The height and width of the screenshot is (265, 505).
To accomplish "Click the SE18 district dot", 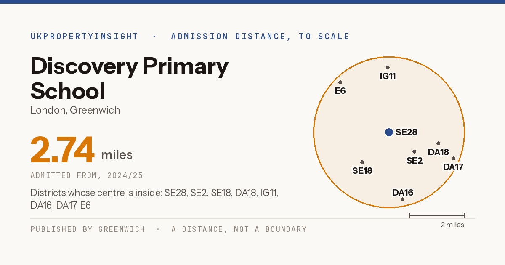I will point(362,162).
